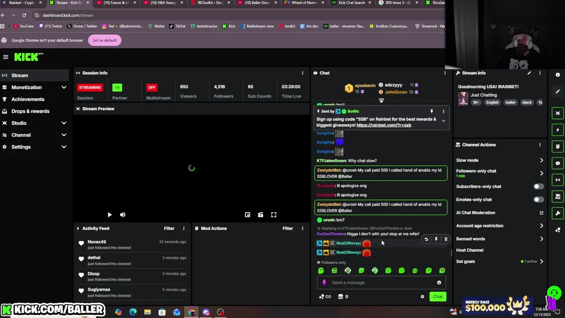Open AI Chat Moderation external link icon

point(542,213)
